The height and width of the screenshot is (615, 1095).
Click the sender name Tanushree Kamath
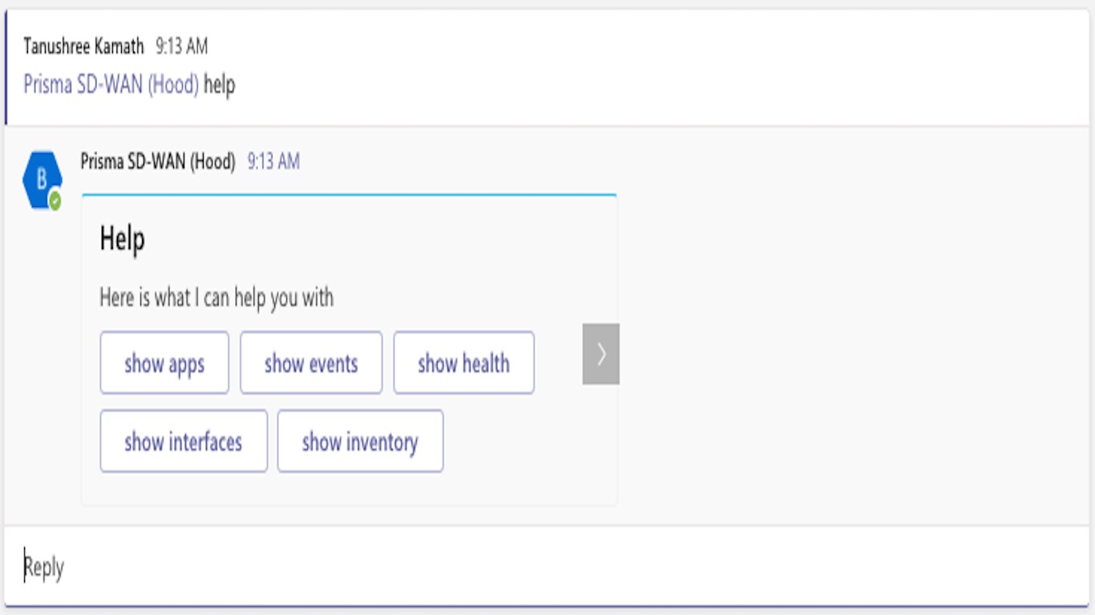(83, 46)
